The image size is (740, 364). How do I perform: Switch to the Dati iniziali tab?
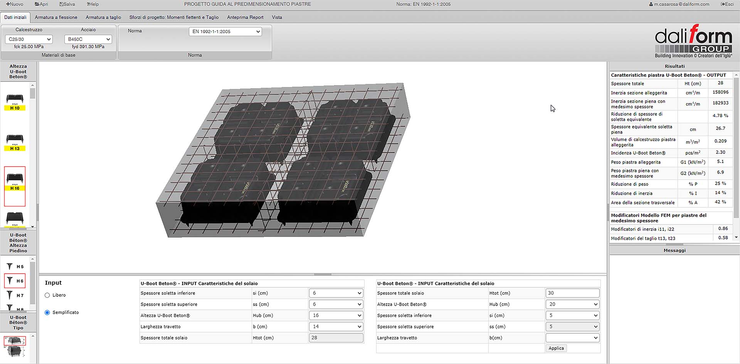tap(15, 17)
